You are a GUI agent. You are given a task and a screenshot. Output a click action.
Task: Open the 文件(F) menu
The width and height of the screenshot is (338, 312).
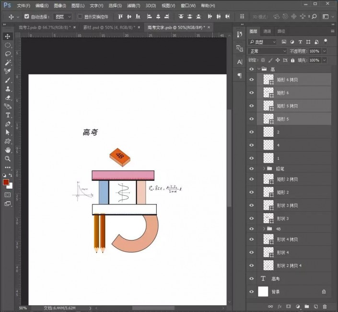23,6
